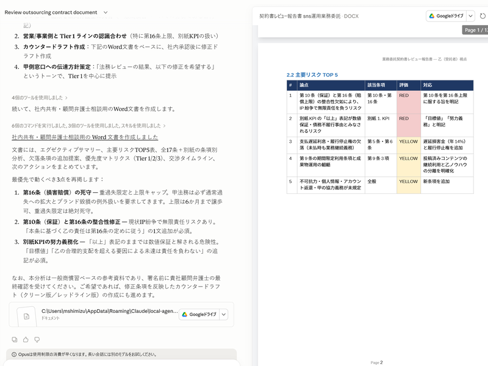Rate the response with the thumbs-up icon

tap(26, 339)
